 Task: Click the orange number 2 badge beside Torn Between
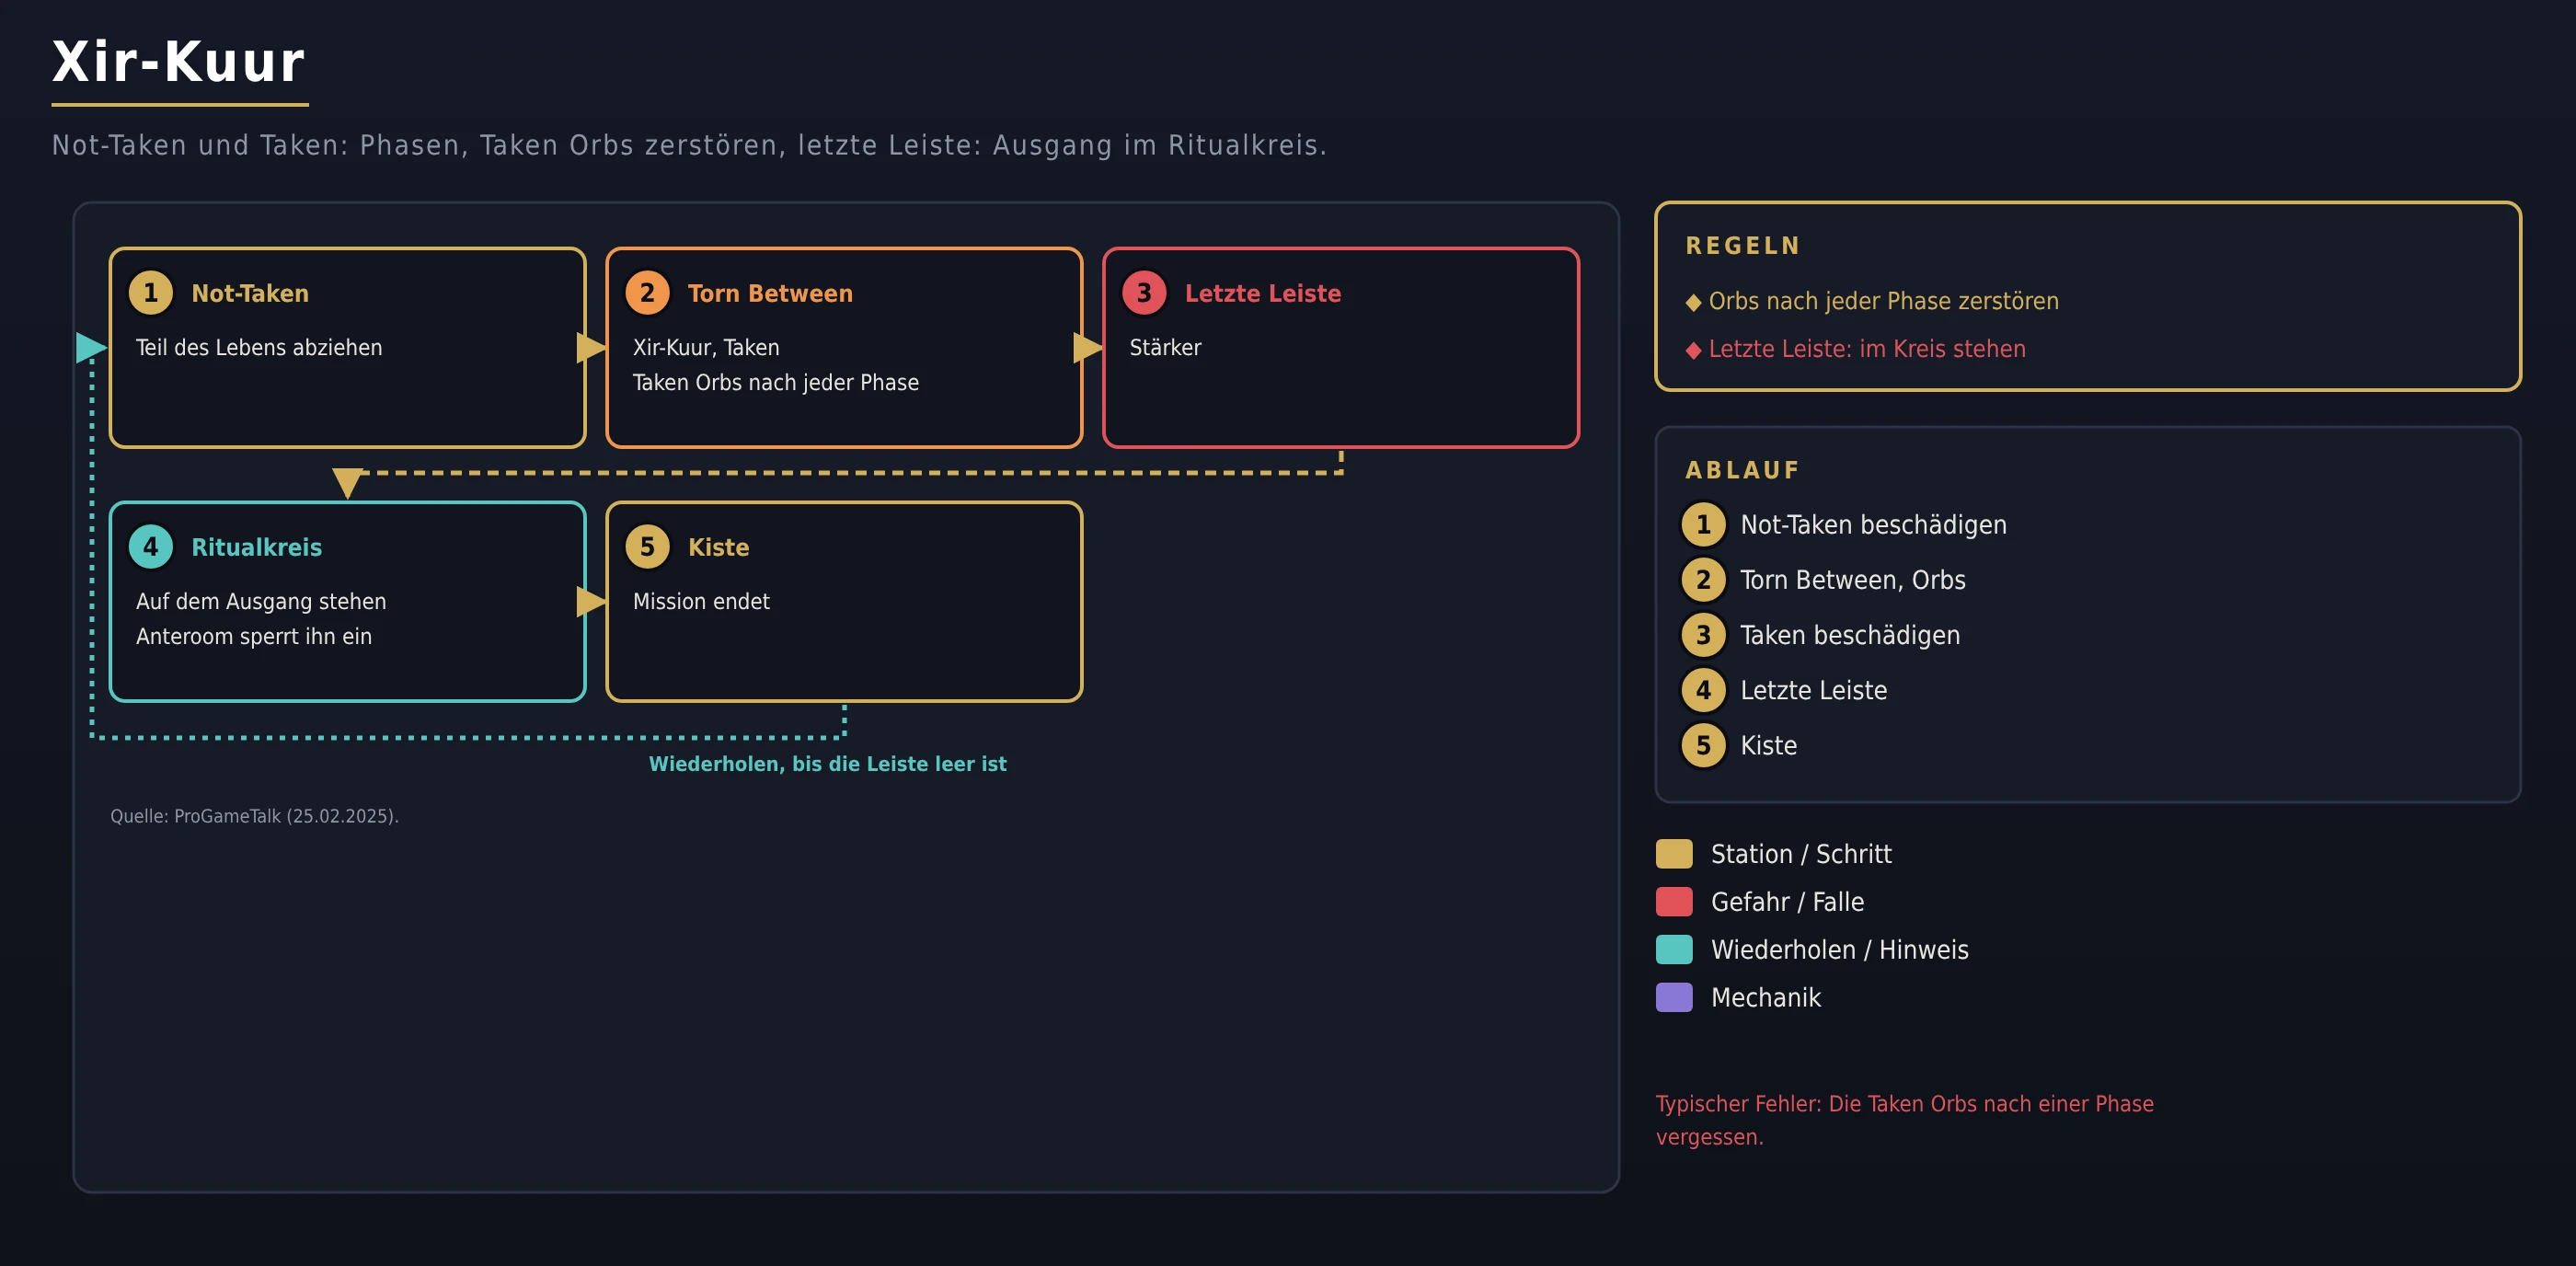point(647,293)
